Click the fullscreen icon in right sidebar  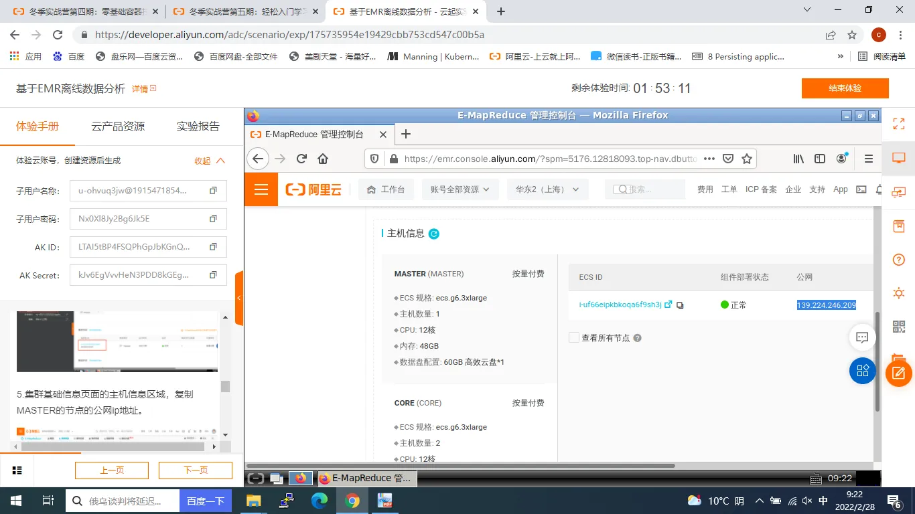(899, 124)
